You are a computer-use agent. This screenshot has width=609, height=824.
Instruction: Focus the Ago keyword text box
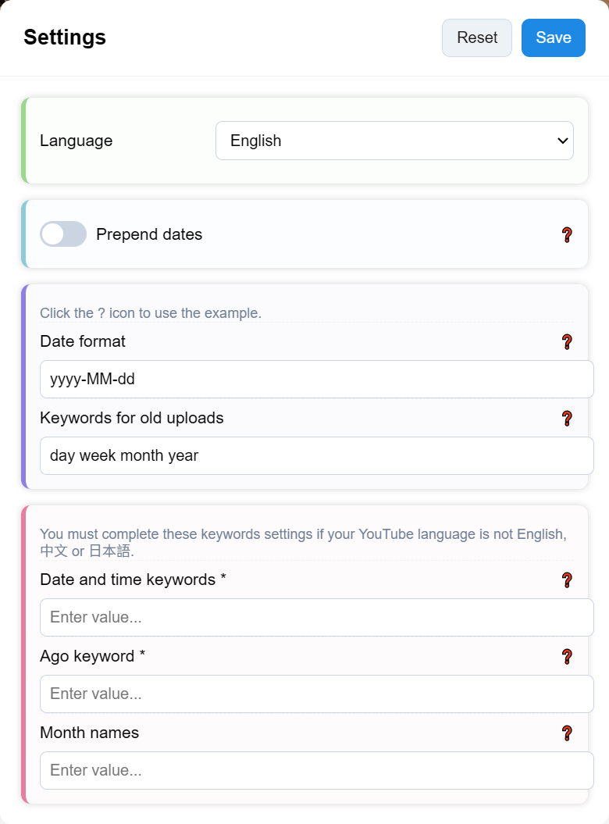pos(316,694)
